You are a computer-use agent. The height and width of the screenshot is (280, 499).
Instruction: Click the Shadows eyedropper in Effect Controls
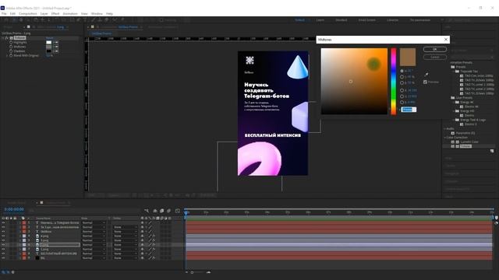pyautogui.click(x=55, y=51)
